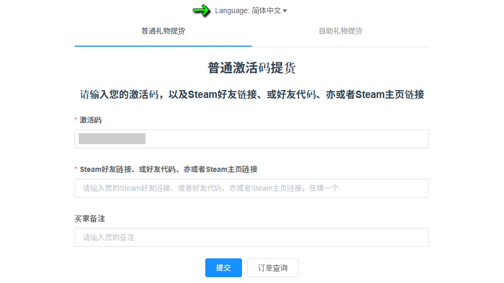Screen dimensions: 504x283
Task: Click the grey masked value in 激活码 field
Action: [x=112, y=139]
